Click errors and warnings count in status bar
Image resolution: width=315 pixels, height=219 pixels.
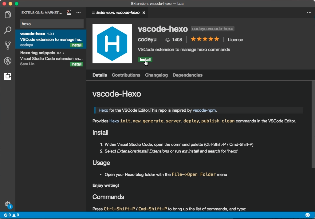11,215
